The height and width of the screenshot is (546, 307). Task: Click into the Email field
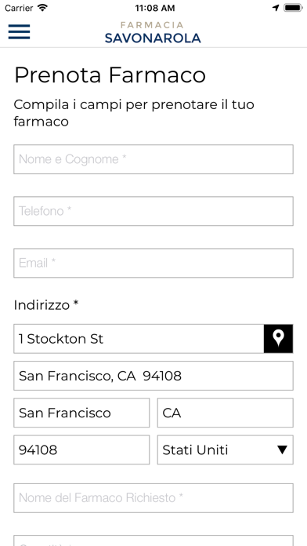click(x=153, y=263)
